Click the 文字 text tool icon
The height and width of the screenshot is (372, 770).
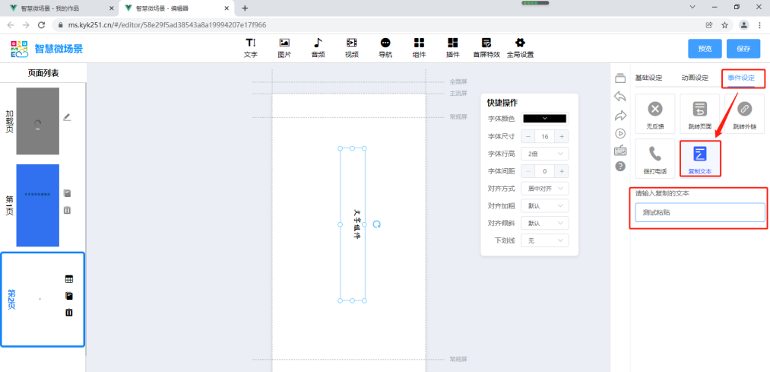click(x=251, y=47)
